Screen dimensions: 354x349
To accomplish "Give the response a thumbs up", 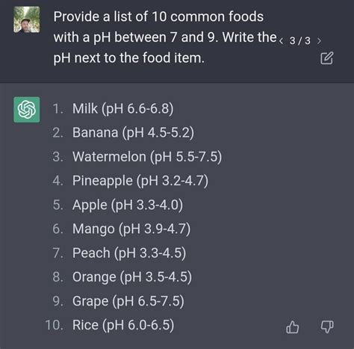I will coord(293,327).
